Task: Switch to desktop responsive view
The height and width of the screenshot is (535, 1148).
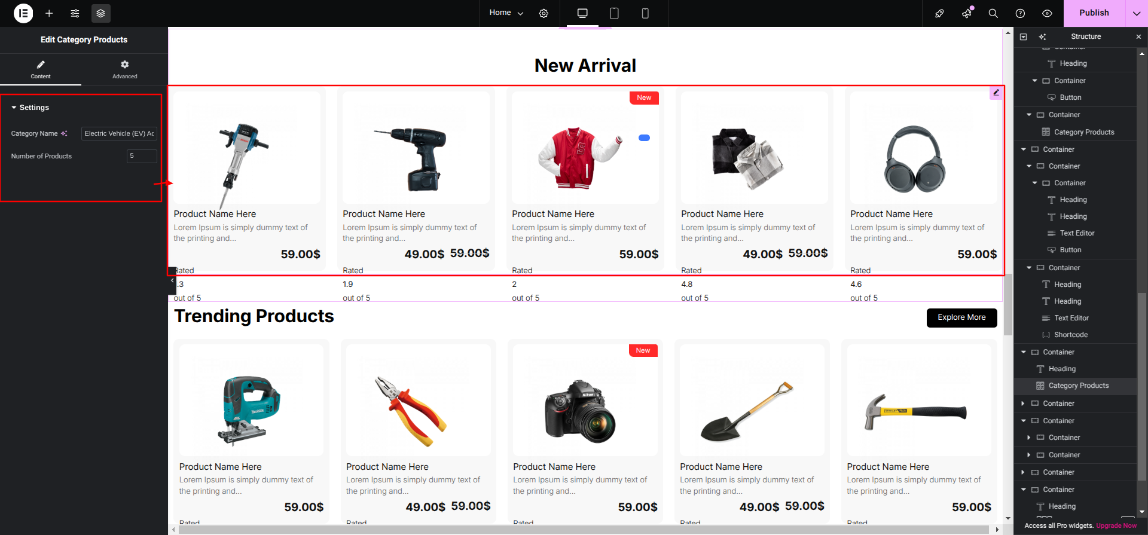Action: coord(582,13)
